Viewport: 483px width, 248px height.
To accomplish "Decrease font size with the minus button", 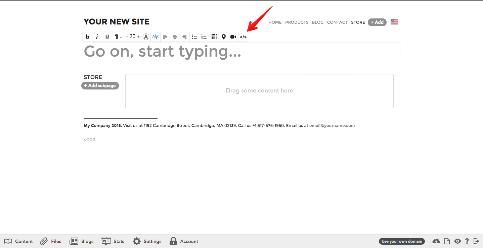I will [127, 37].
